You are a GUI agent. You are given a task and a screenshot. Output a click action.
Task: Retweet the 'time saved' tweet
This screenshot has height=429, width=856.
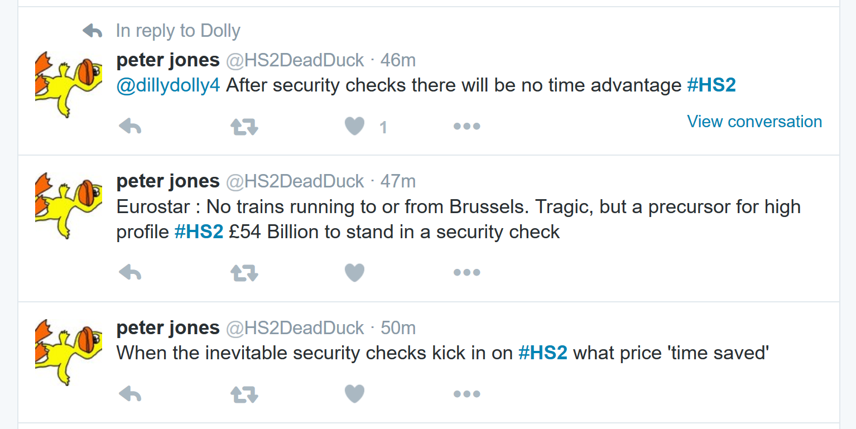point(244,394)
